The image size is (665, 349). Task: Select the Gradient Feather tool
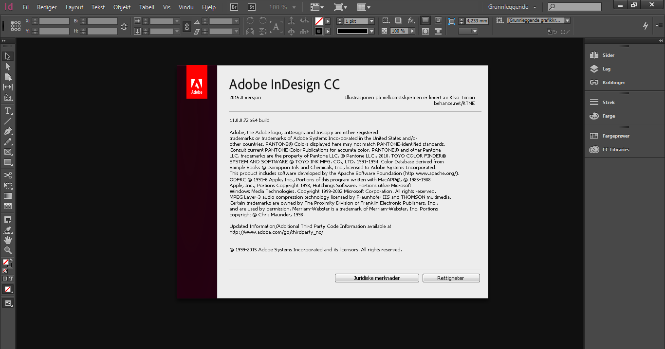8,206
